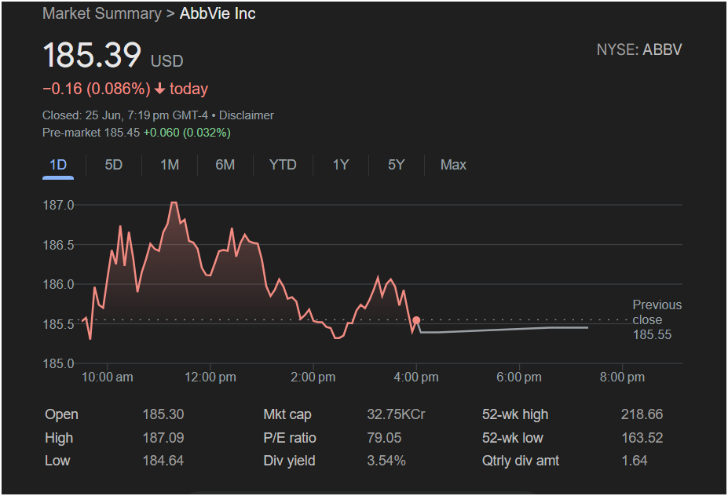Select the 1D chart range tab
728x496 pixels.
pos(58,165)
